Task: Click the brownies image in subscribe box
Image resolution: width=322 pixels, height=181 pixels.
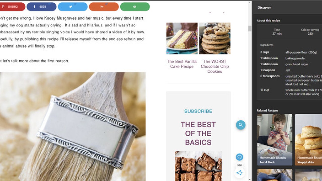Action: pyautogui.click(x=198, y=166)
